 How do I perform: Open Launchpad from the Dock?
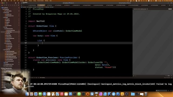31,94
